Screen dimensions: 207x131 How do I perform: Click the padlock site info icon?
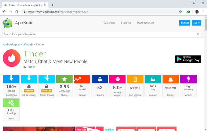pos(25,12)
